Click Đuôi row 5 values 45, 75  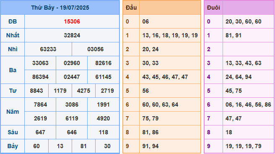(x=233, y=91)
